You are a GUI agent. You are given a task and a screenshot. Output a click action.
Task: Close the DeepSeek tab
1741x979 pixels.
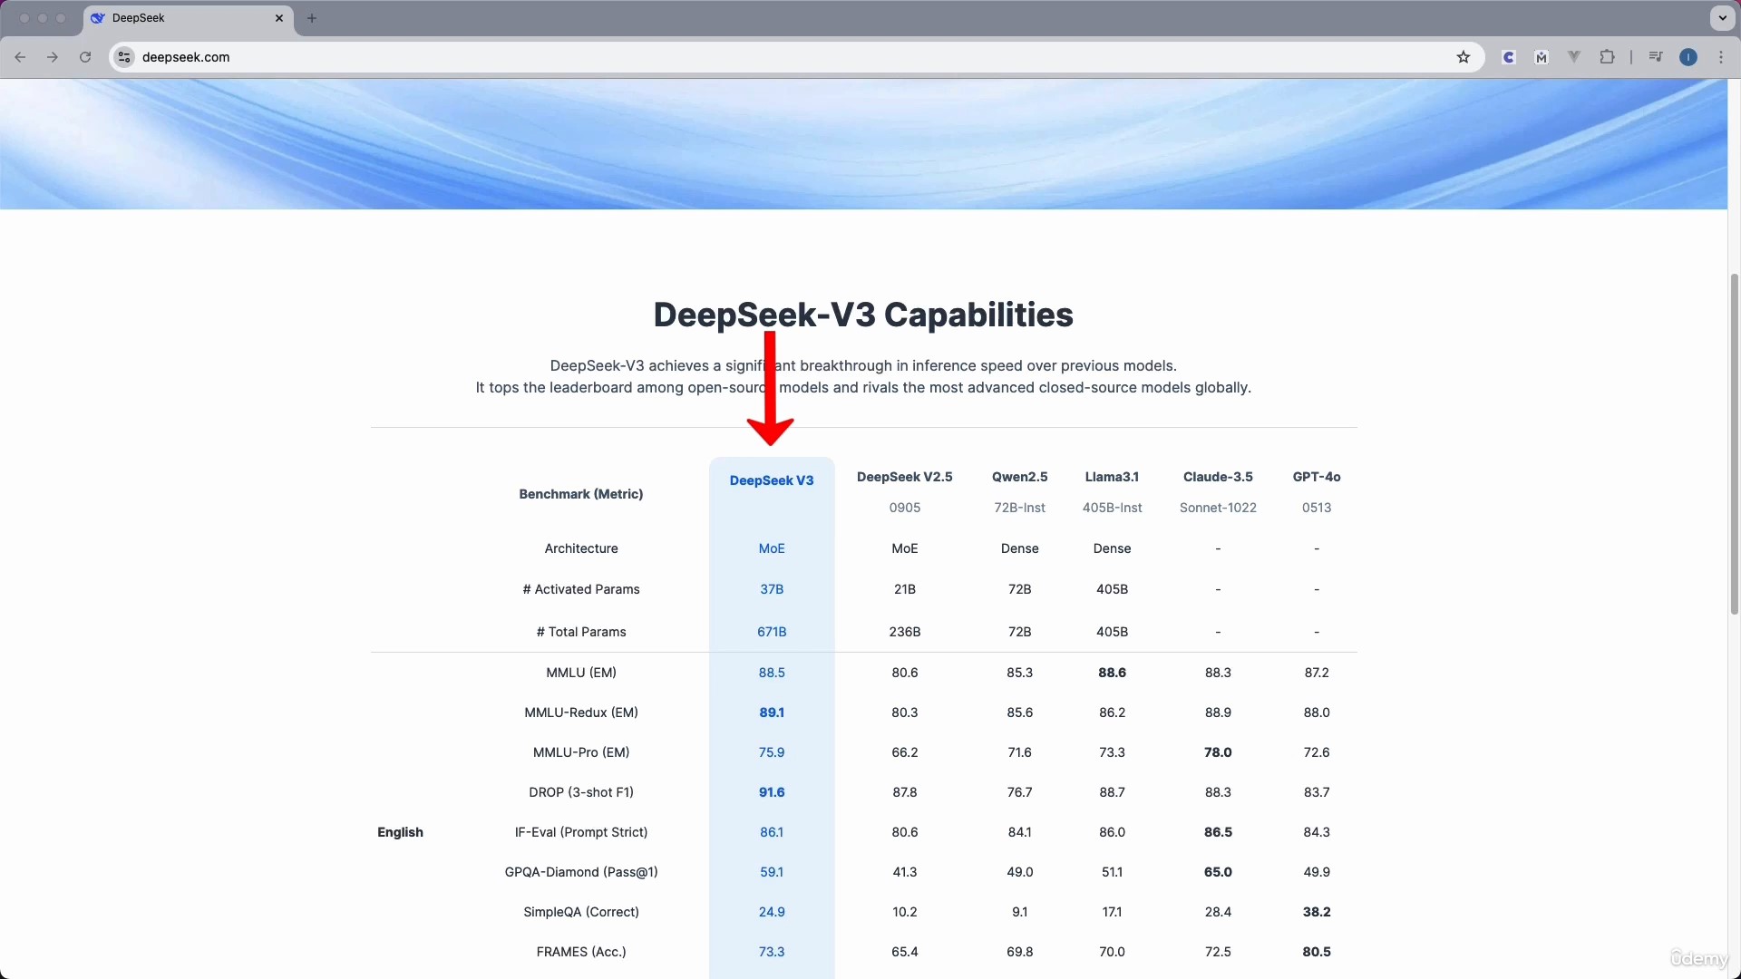pyautogui.click(x=279, y=18)
